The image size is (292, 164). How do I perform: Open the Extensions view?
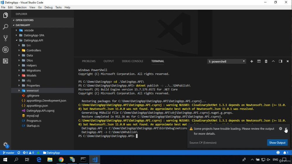(5, 61)
